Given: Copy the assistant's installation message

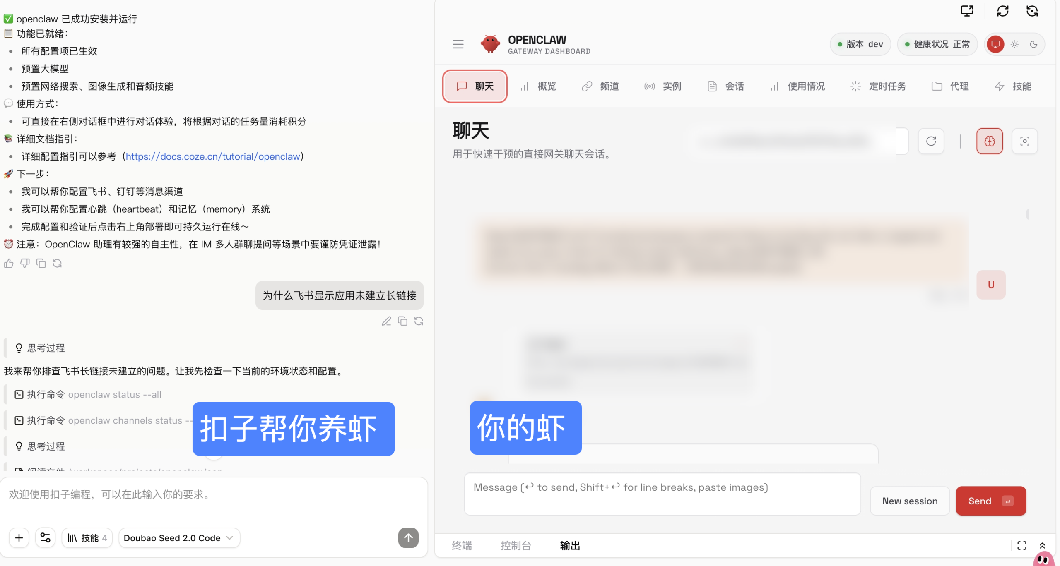Looking at the screenshot, I should 41,263.
